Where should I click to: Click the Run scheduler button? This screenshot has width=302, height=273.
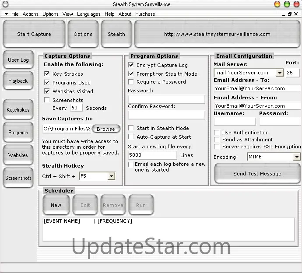141,205
